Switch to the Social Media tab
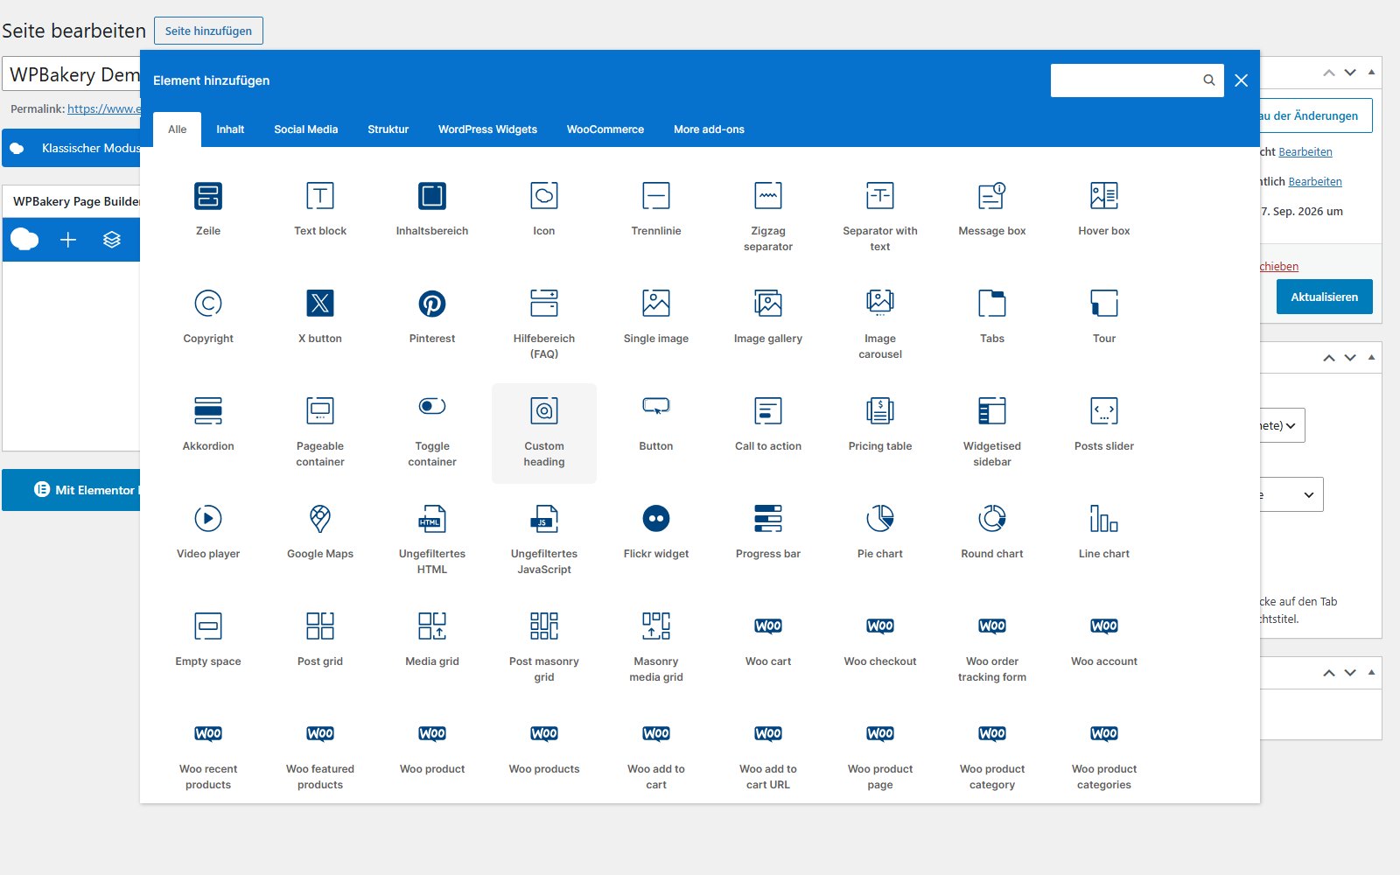1400x875 pixels. (x=306, y=129)
